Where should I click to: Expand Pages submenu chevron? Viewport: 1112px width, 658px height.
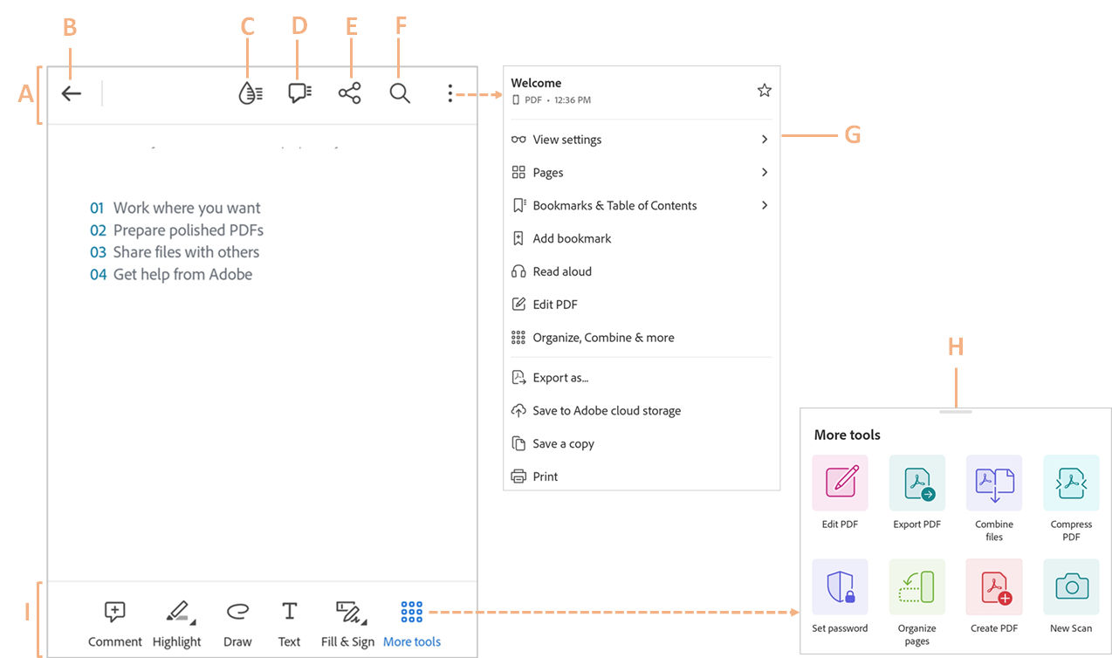tap(765, 173)
